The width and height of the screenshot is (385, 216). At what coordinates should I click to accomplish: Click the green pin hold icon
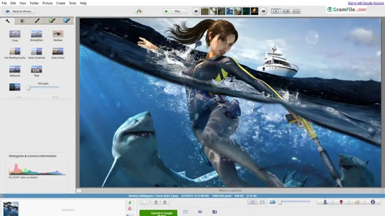130,202
